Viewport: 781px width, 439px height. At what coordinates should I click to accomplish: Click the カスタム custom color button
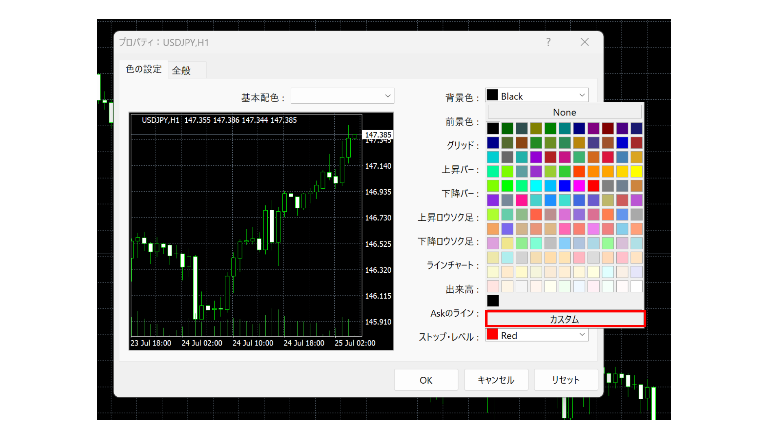pos(565,319)
